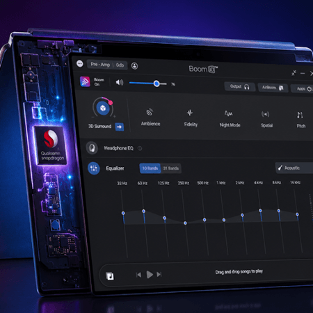Open the three-dot menu button

(x=80, y=63)
